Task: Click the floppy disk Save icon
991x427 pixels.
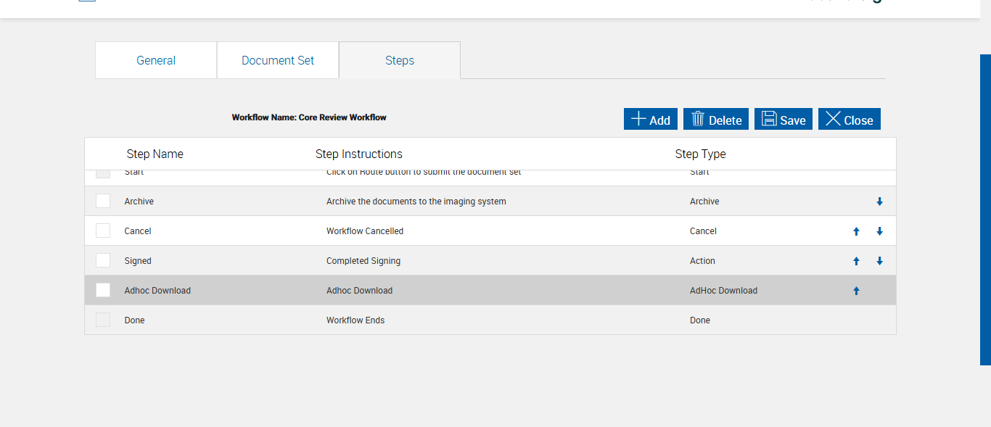Action: pos(769,119)
